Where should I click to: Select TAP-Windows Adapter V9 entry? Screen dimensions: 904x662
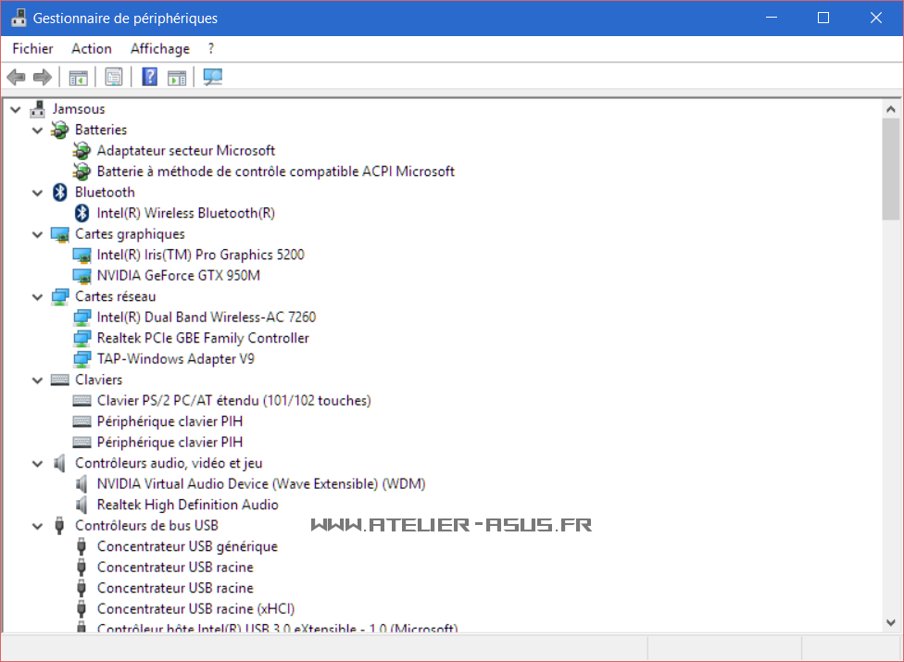[175, 359]
